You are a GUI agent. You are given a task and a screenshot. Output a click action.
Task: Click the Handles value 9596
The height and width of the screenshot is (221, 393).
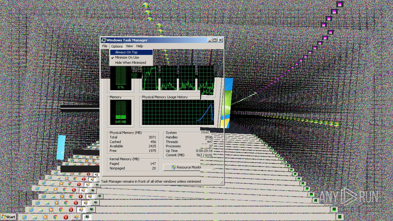209,137
